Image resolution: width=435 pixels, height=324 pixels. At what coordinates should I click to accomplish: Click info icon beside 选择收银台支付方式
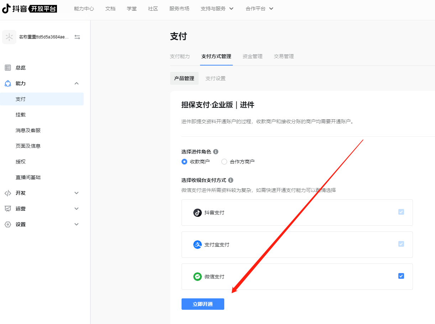(231, 180)
